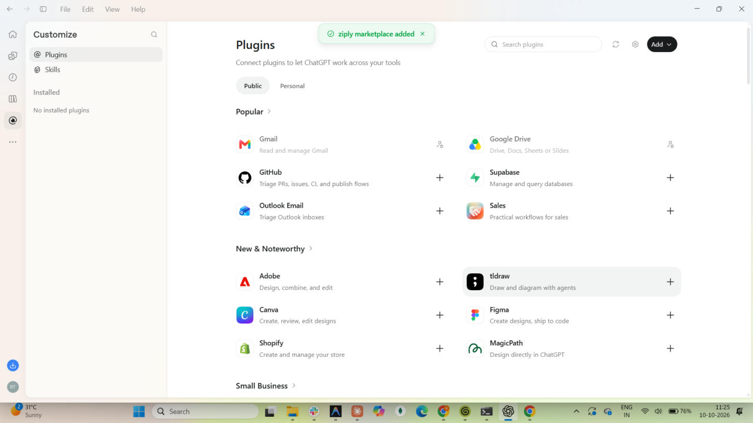The width and height of the screenshot is (753, 423).
Task: Install Outlook Email via its plus icon
Action: (x=440, y=211)
